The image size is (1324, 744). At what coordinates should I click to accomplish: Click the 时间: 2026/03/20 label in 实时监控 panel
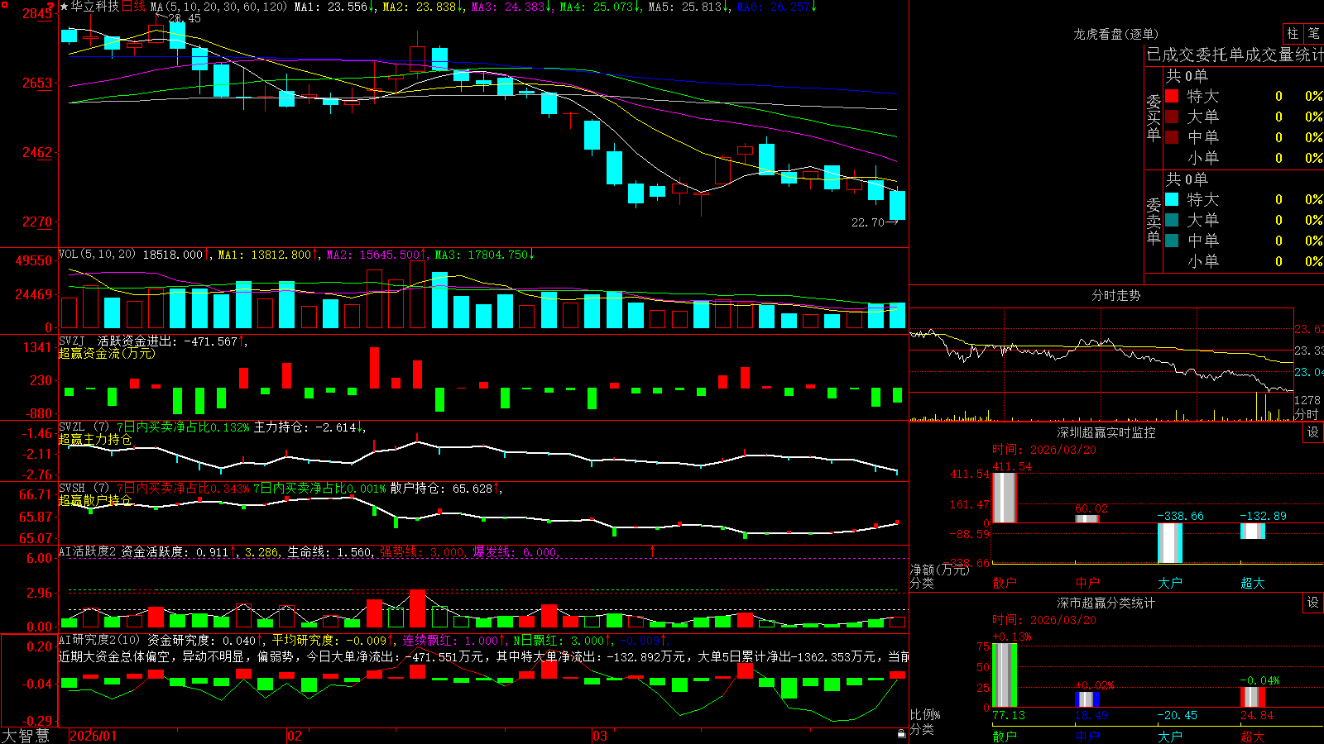click(x=1044, y=450)
